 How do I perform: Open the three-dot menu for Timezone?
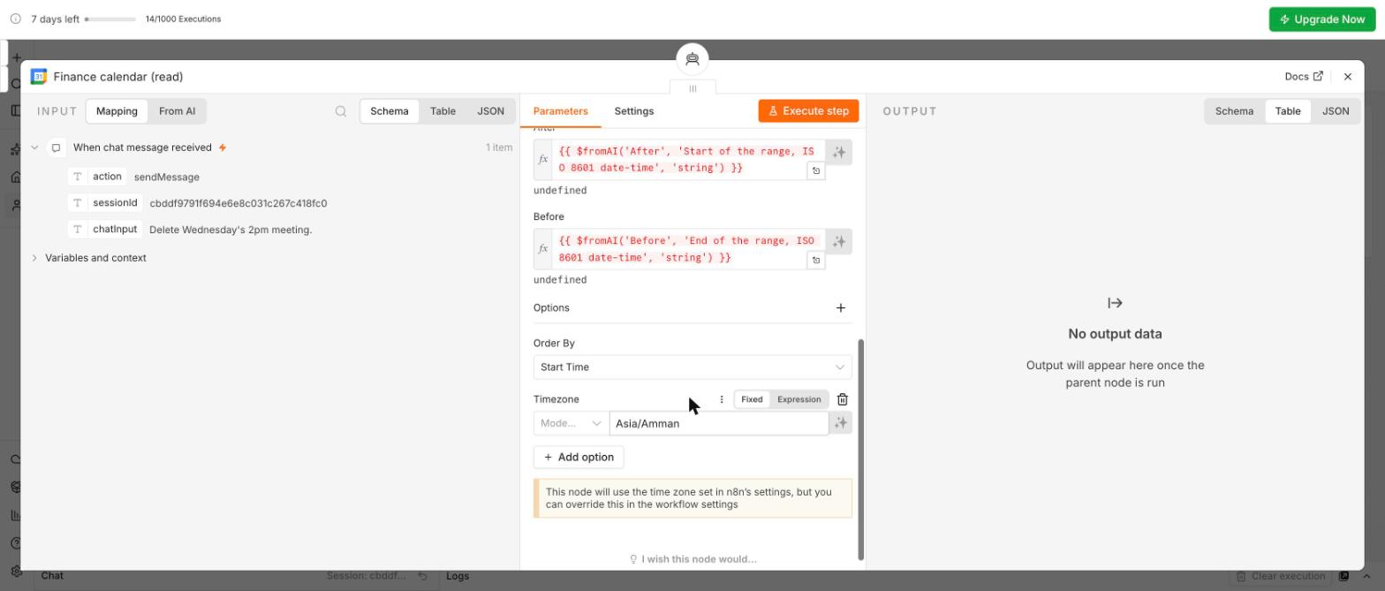(722, 399)
